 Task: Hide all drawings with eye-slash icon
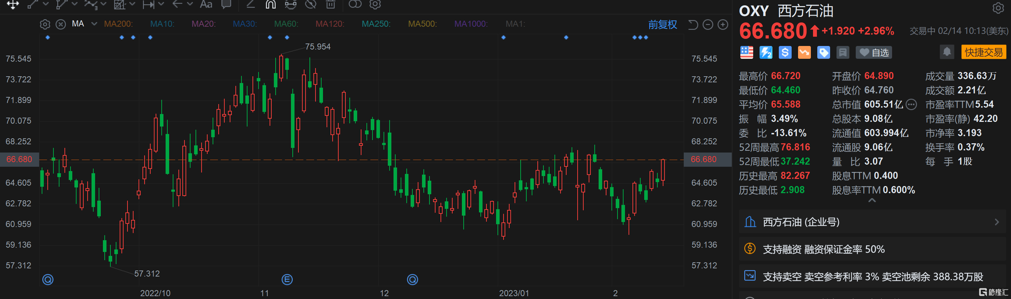click(311, 4)
